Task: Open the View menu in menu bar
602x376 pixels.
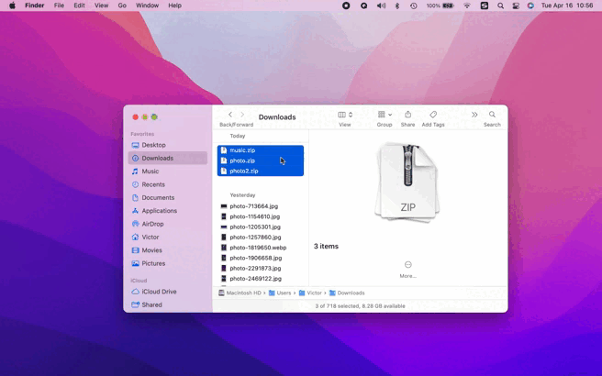Action: pyautogui.click(x=101, y=6)
